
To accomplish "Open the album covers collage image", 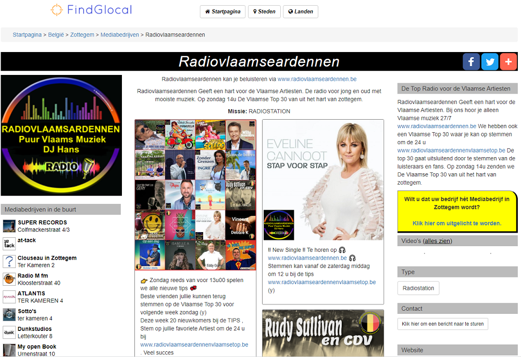I will click(195, 195).
